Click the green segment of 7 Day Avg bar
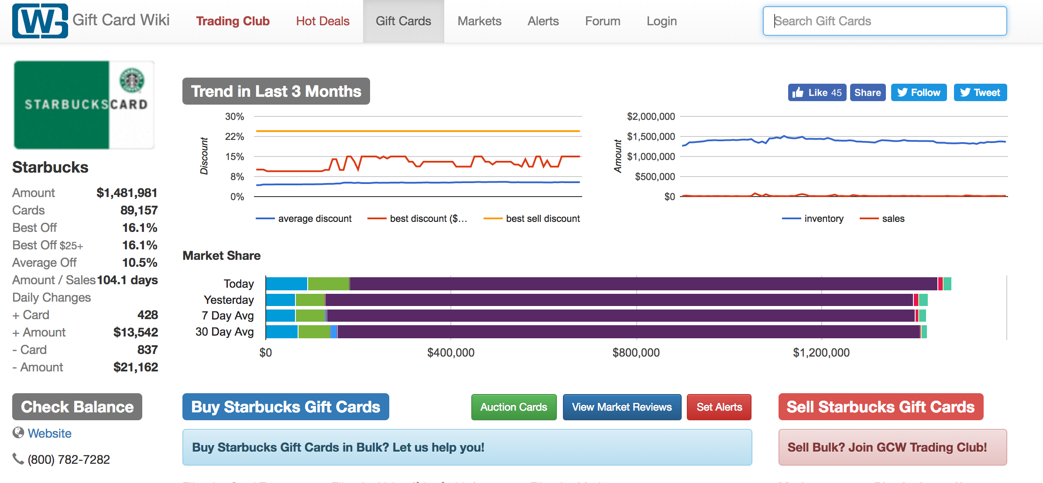This screenshot has width=1043, height=483. tap(311, 316)
